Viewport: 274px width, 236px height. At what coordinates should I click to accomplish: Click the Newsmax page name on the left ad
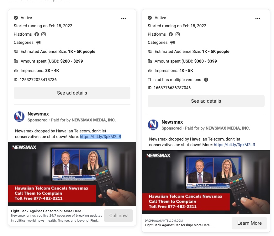pyautogui.click(x=39, y=114)
